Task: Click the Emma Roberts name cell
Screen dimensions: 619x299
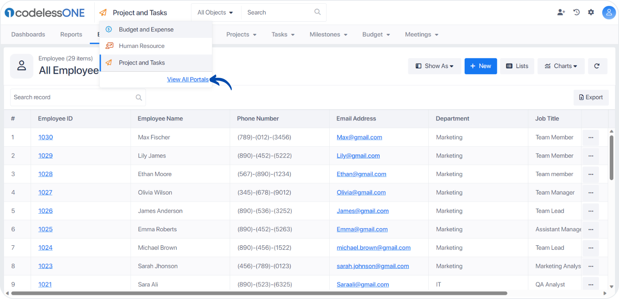Action: coord(157,230)
